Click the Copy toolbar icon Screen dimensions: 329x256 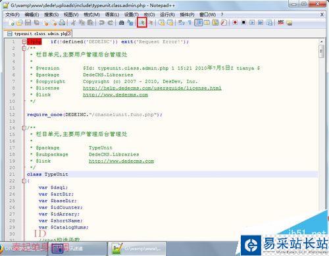point(82,22)
